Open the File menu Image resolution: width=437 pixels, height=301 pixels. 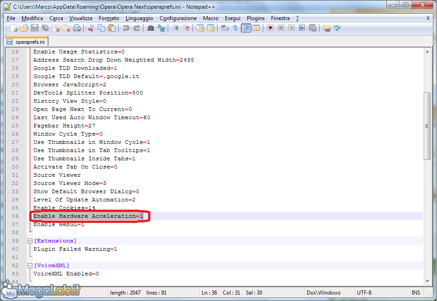11,18
